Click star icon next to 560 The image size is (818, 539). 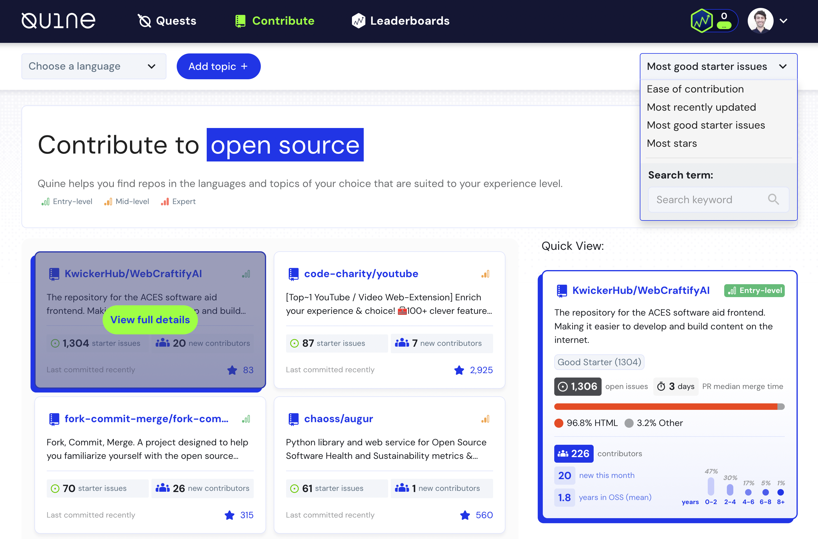pos(465,515)
